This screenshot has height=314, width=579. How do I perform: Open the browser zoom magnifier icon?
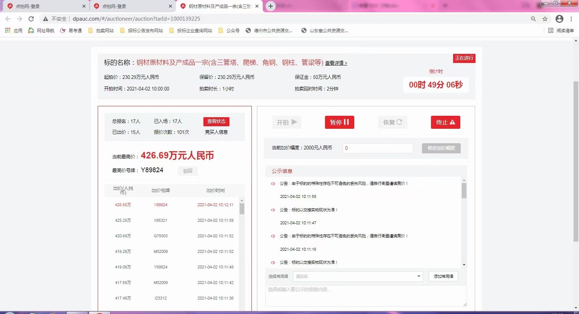(x=533, y=19)
